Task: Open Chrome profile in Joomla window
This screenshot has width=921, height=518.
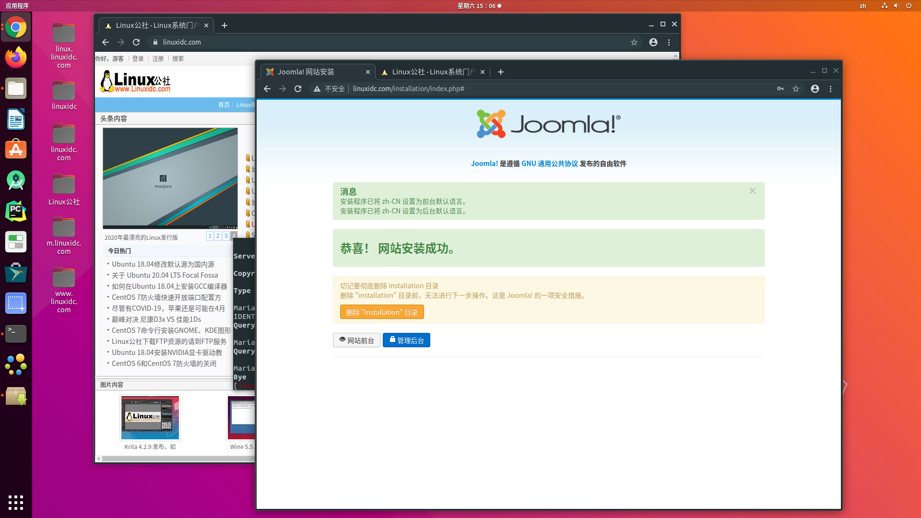Action: [815, 89]
